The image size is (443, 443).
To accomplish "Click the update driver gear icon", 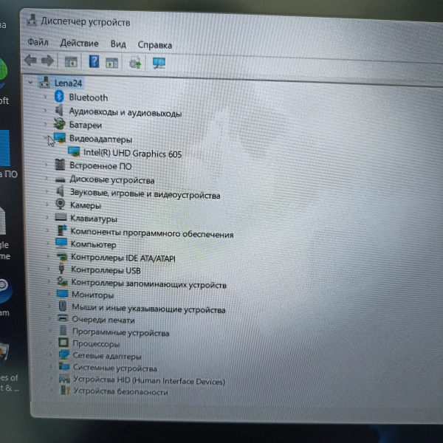I will click(x=135, y=63).
